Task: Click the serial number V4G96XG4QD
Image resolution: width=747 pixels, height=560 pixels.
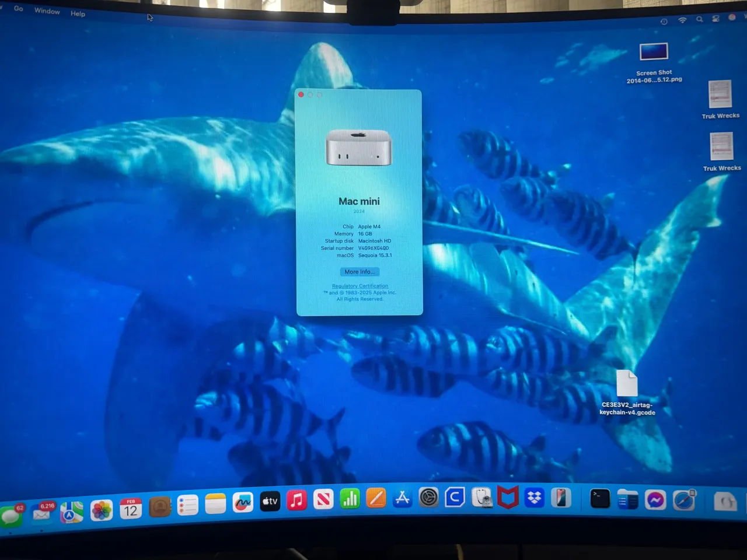Action: [x=373, y=248]
